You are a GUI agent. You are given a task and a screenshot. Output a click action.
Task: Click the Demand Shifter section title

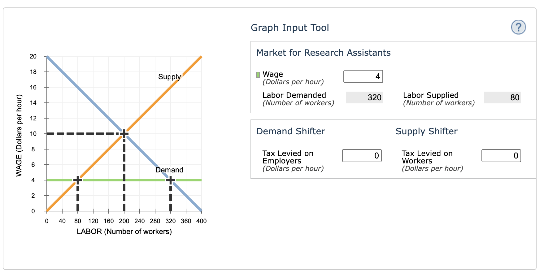coord(290,131)
